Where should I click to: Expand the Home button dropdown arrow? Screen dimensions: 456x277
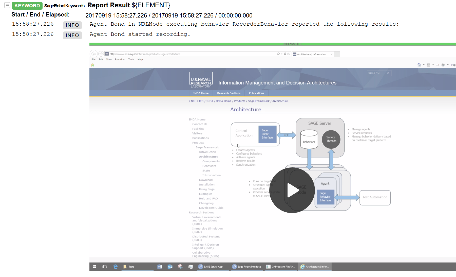[424, 65]
